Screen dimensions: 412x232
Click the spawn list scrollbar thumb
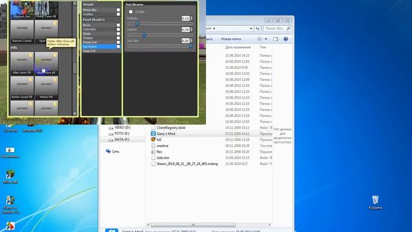point(75,68)
